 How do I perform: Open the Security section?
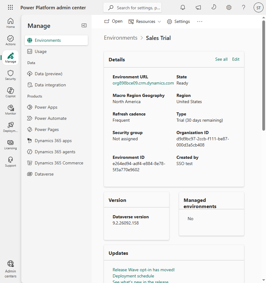[x=11, y=75]
